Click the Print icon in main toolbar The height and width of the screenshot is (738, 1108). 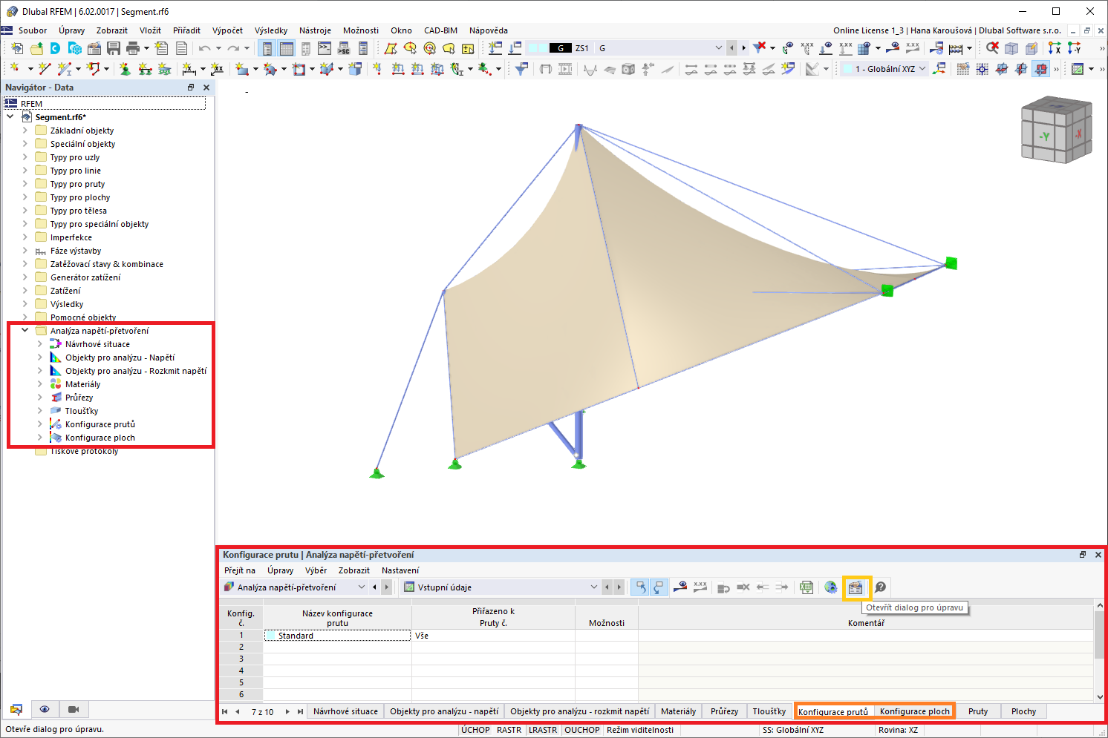tap(133, 48)
